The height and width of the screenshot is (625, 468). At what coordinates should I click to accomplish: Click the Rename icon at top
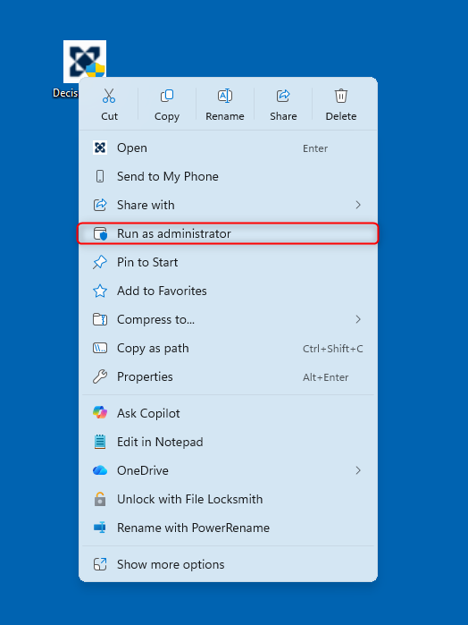pyautogui.click(x=225, y=96)
